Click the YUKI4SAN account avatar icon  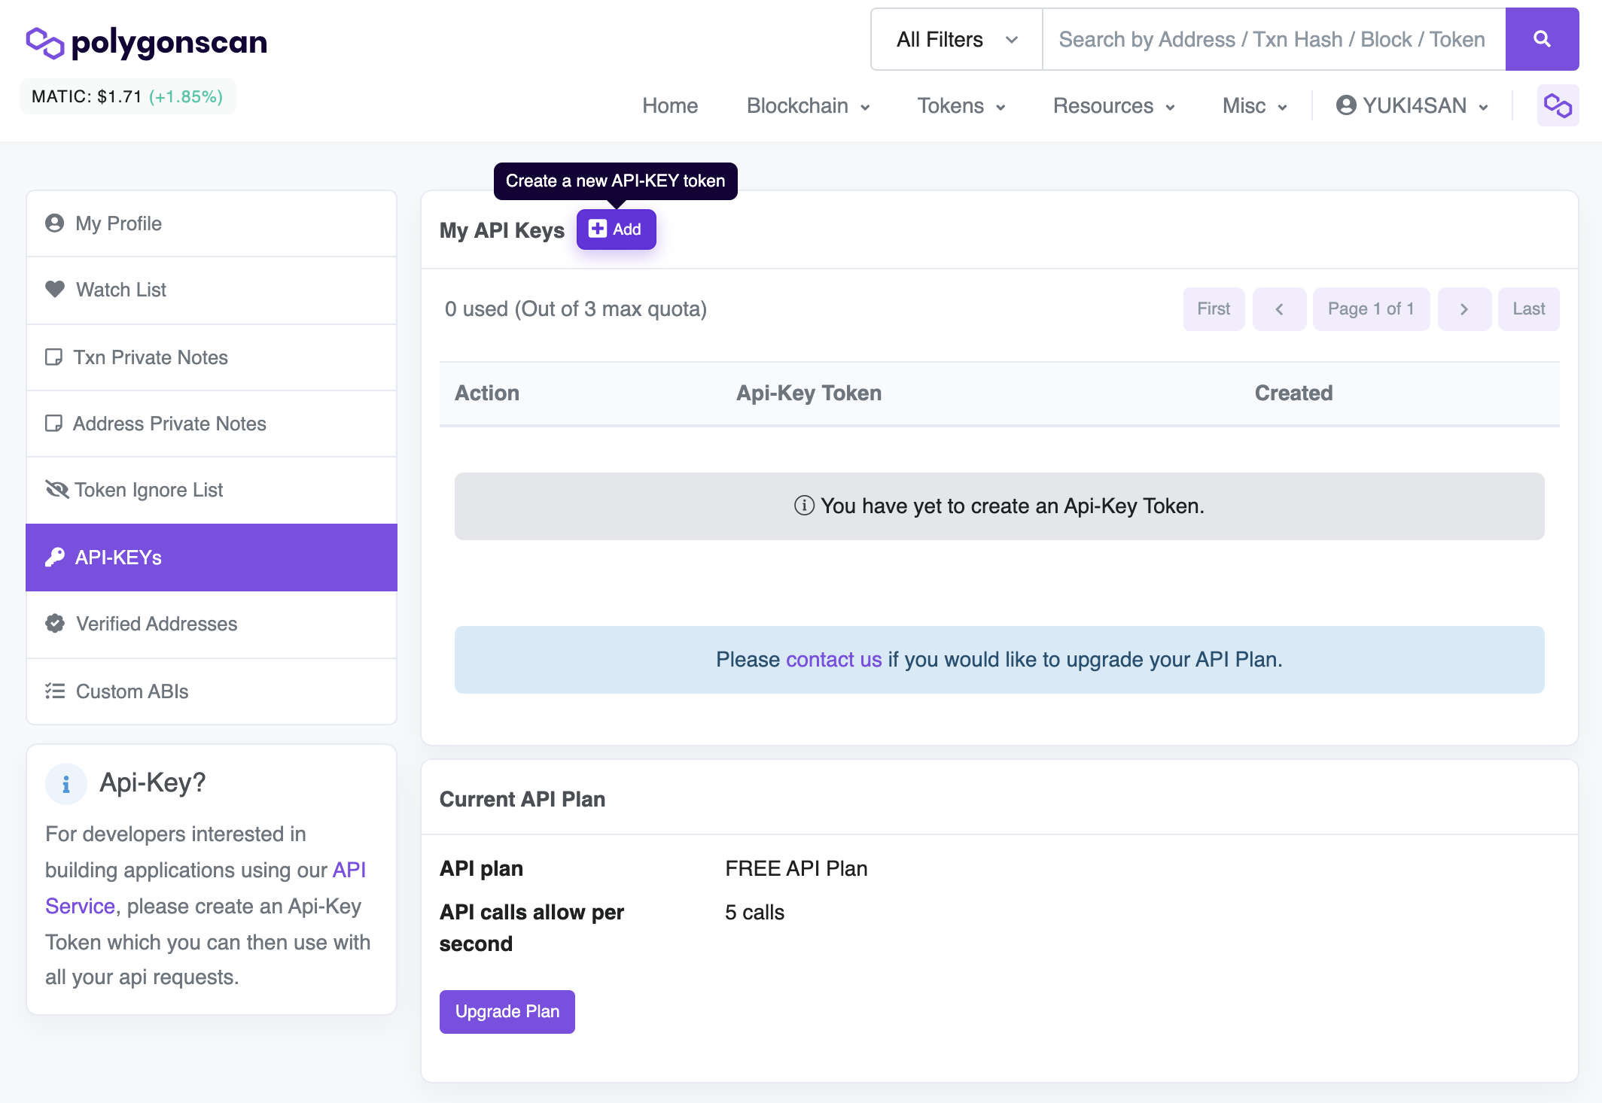point(1346,105)
